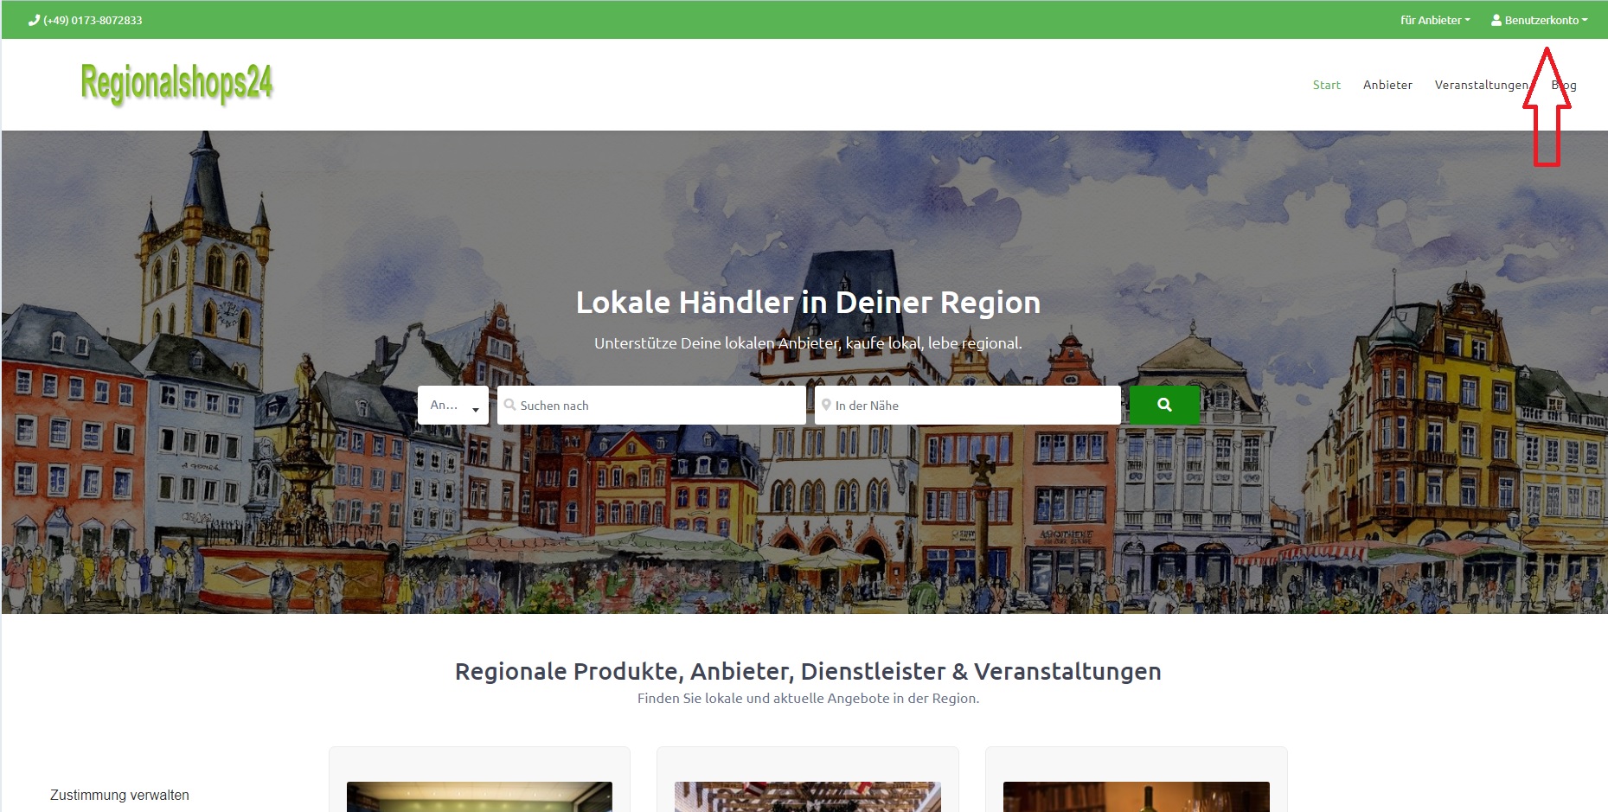Image resolution: width=1608 pixels, height=812 pixels.
Task: Open the Benutzerkonto dropdown menu
Action: pos(1540,20)
